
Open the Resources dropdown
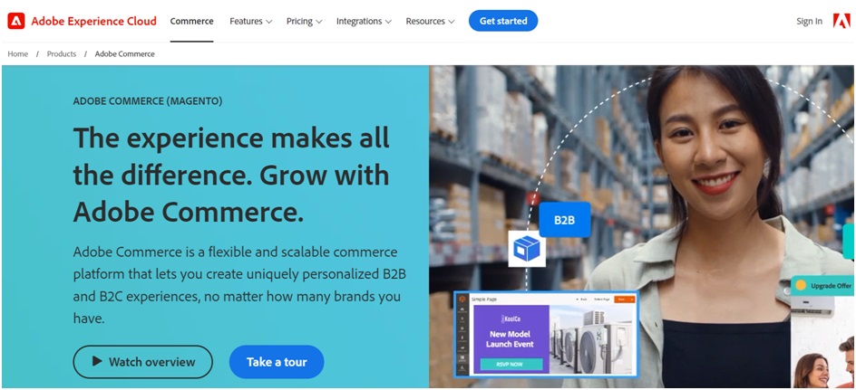(430, 21)
